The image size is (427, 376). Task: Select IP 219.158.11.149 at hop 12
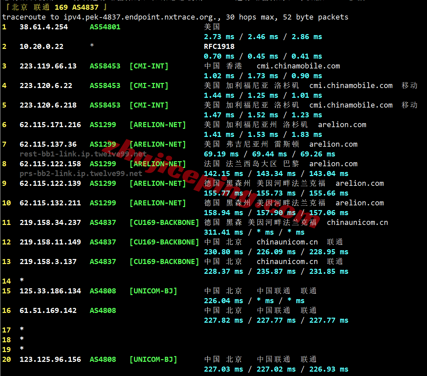50,242
